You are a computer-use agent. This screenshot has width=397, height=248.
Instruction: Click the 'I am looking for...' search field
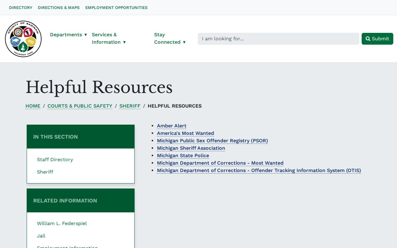279,39
